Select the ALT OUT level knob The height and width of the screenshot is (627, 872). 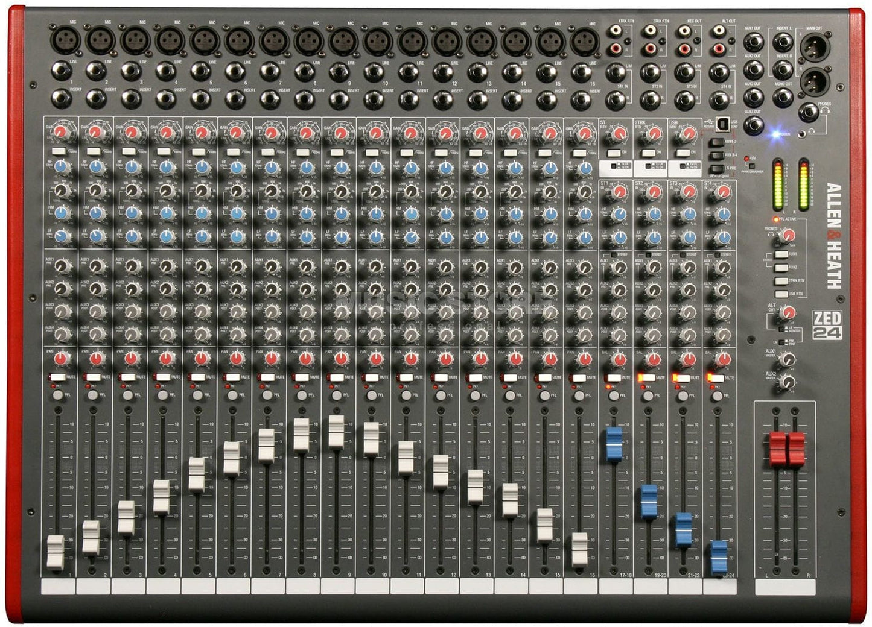click(x=789, y=313)
